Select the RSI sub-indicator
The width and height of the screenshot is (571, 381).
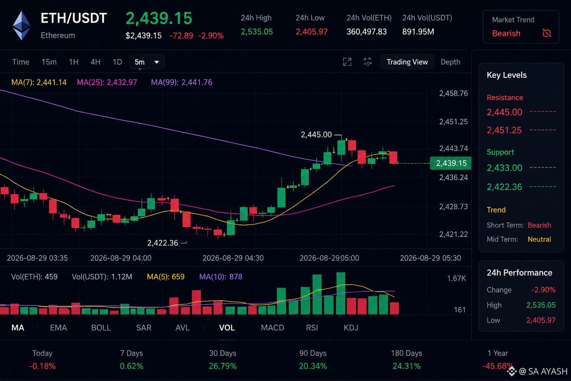pos(312,327)
